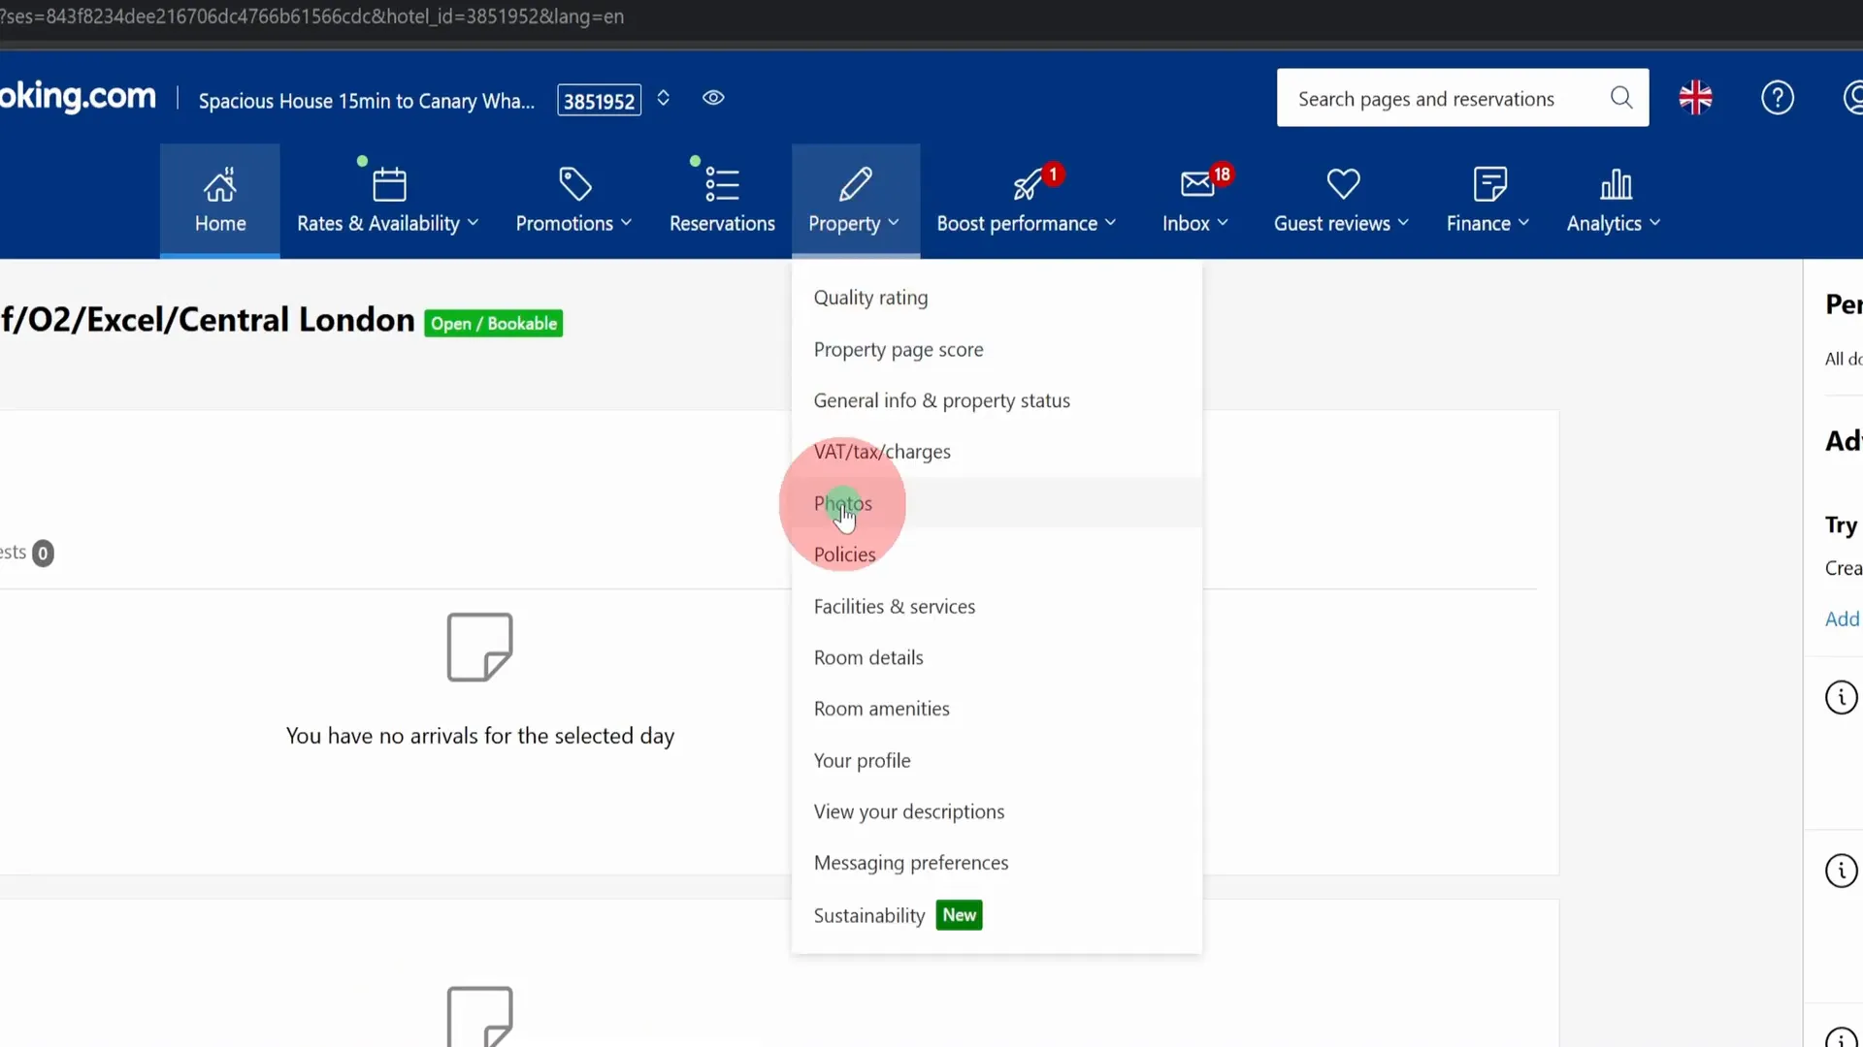The image size is (1863, 1047).
Task: Select View your descriptions
Action: coord(997,811)
